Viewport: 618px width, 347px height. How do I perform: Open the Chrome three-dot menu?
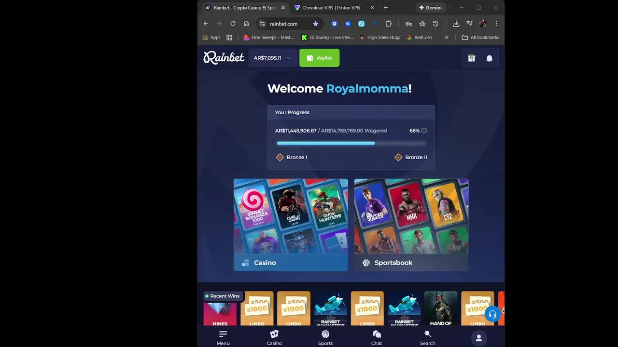coord(496,24)
